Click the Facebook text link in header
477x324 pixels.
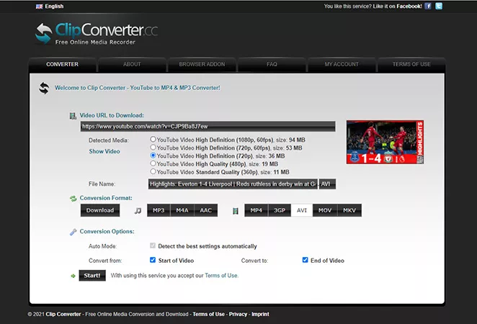(409, 6)
